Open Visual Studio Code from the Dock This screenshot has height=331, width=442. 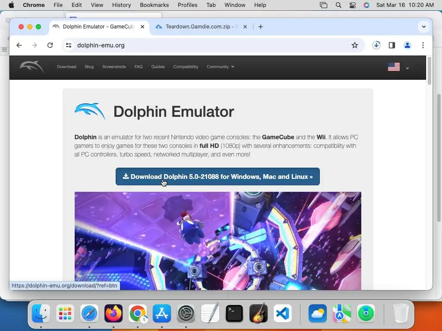tap(283, 313)
